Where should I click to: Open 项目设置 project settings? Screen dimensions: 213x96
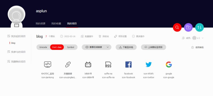[120, 36]
